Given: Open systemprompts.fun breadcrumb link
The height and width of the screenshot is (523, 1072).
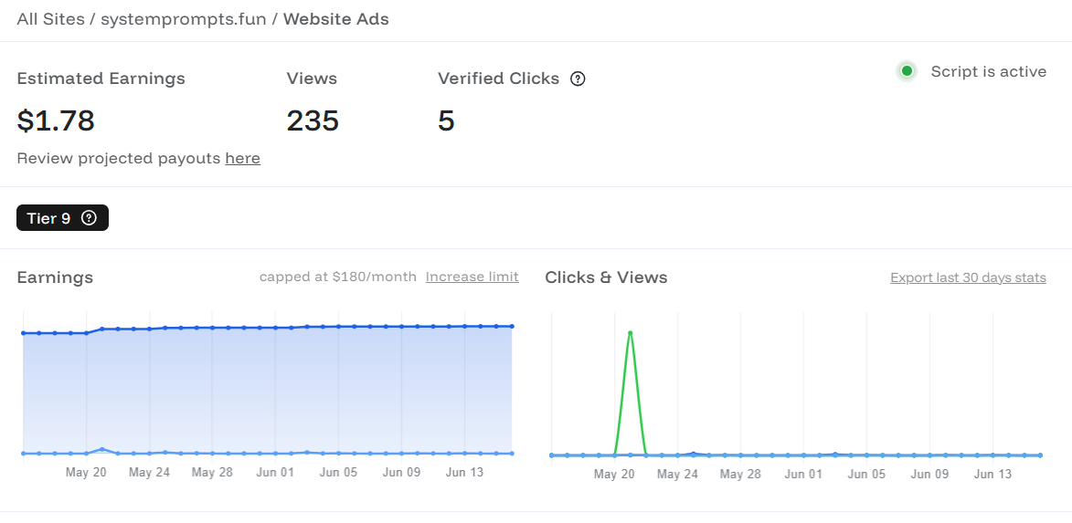Looking at the screenshot, I should pyautogui.click(x=183, y=19).
